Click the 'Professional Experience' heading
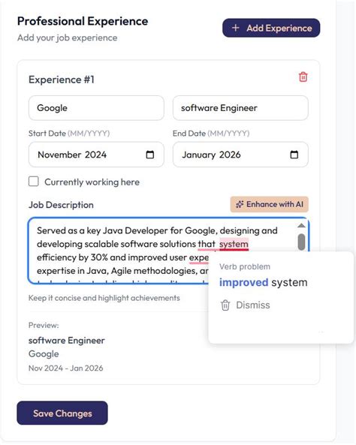This screenshot has width=356, height=445. point(83,21)
